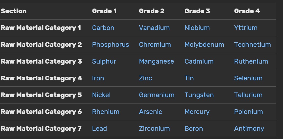This screenshot has width=283, height=139.
Task: Click the Manganese link
Action: [x=156, y=61]
